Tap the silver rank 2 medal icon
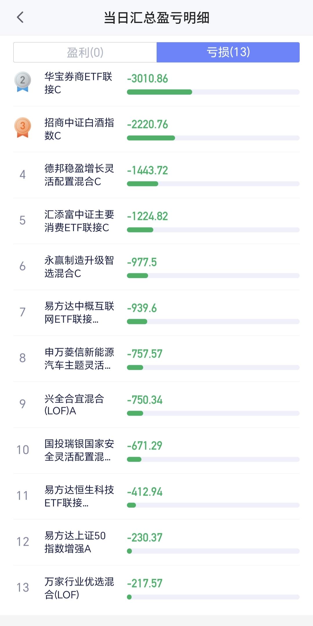This screenshot has width=313, height=626. pyautogui.click(x=23, y=82)
